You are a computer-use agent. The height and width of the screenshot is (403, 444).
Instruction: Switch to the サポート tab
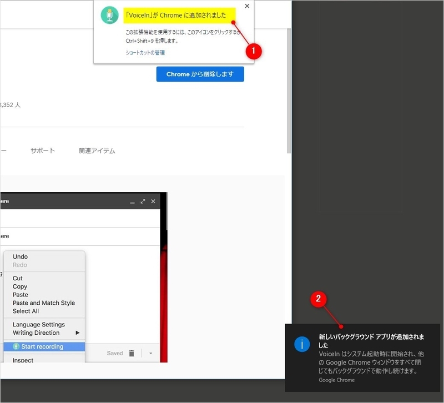coord(43,150)
